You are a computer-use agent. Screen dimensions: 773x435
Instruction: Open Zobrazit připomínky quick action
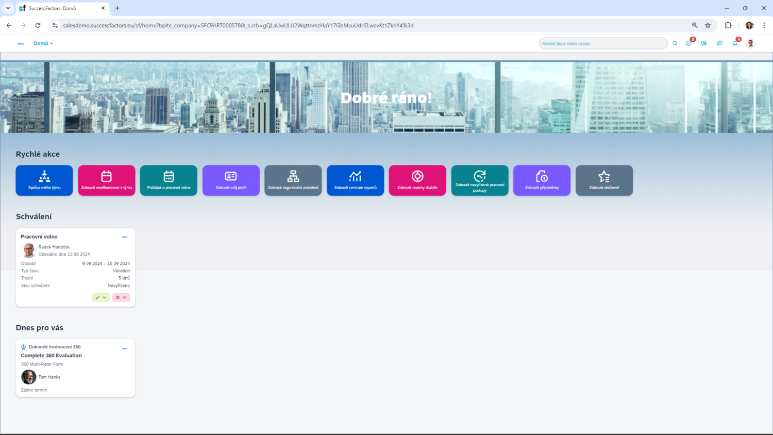542,180
